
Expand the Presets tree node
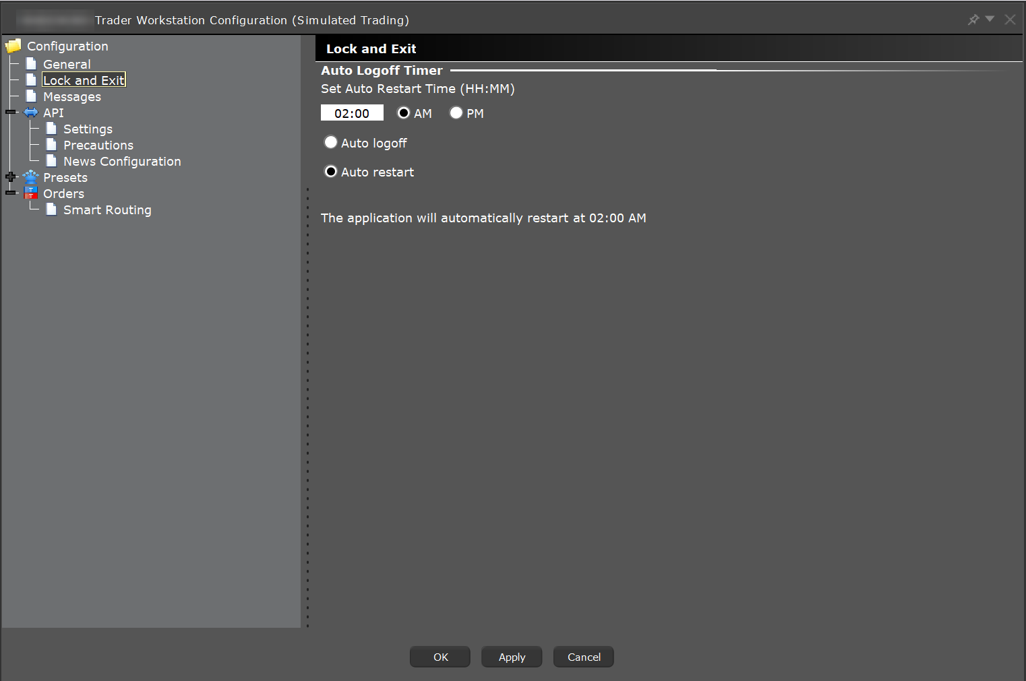pyautogui.click(x=10, y=176)
